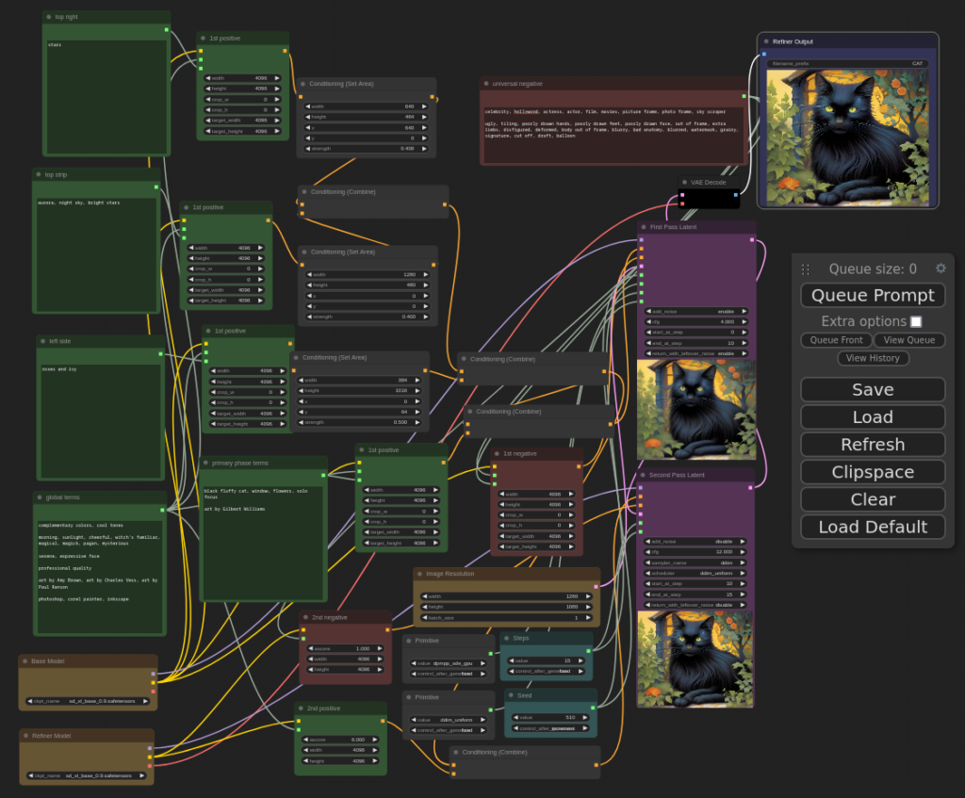The height and width of the screenshot is (798, 965).
Task: Click the Refresh button
Action: pyautogui.click(x=873, y=444)
